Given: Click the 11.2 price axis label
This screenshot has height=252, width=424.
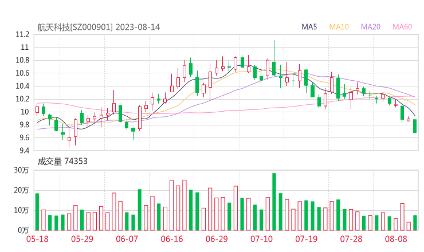Looking at the screenshot, I should [x=22, y=34].
